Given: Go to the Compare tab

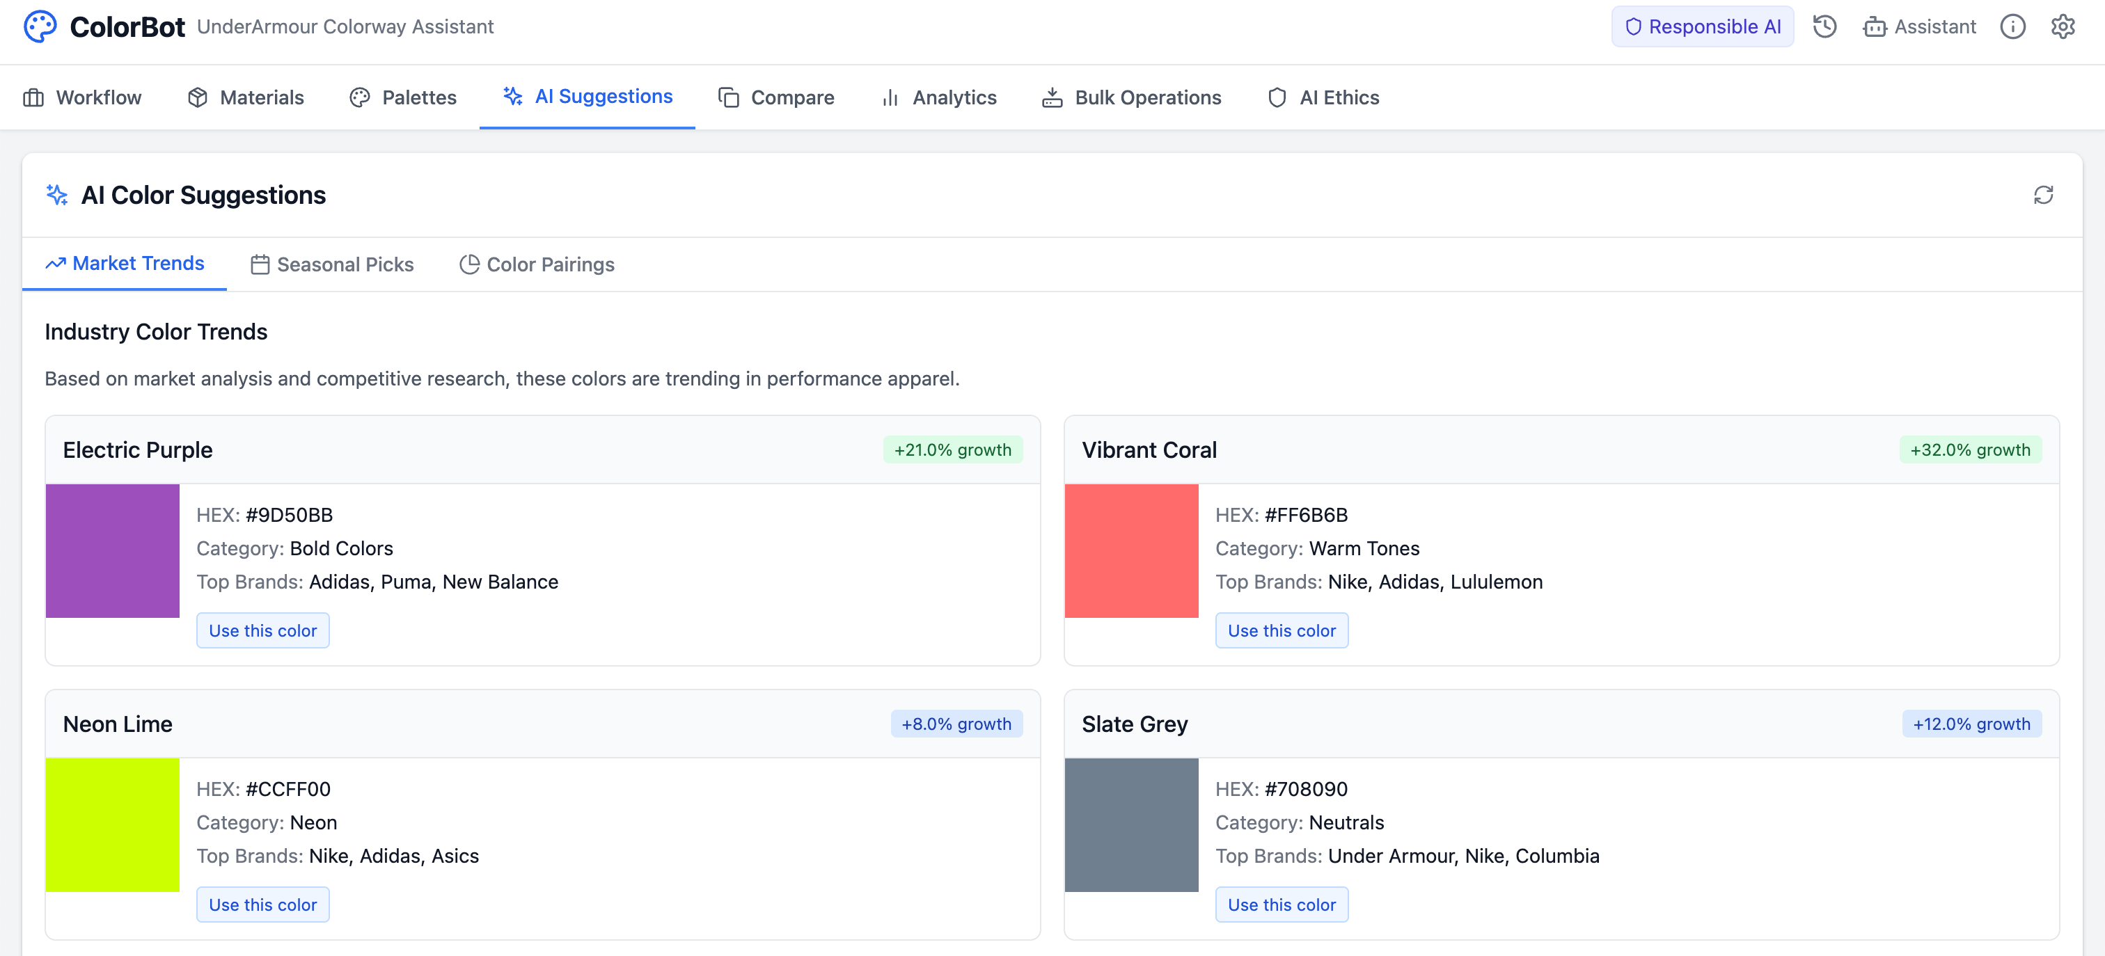Looking at the screenshot, I should click(x=776, y=98).
